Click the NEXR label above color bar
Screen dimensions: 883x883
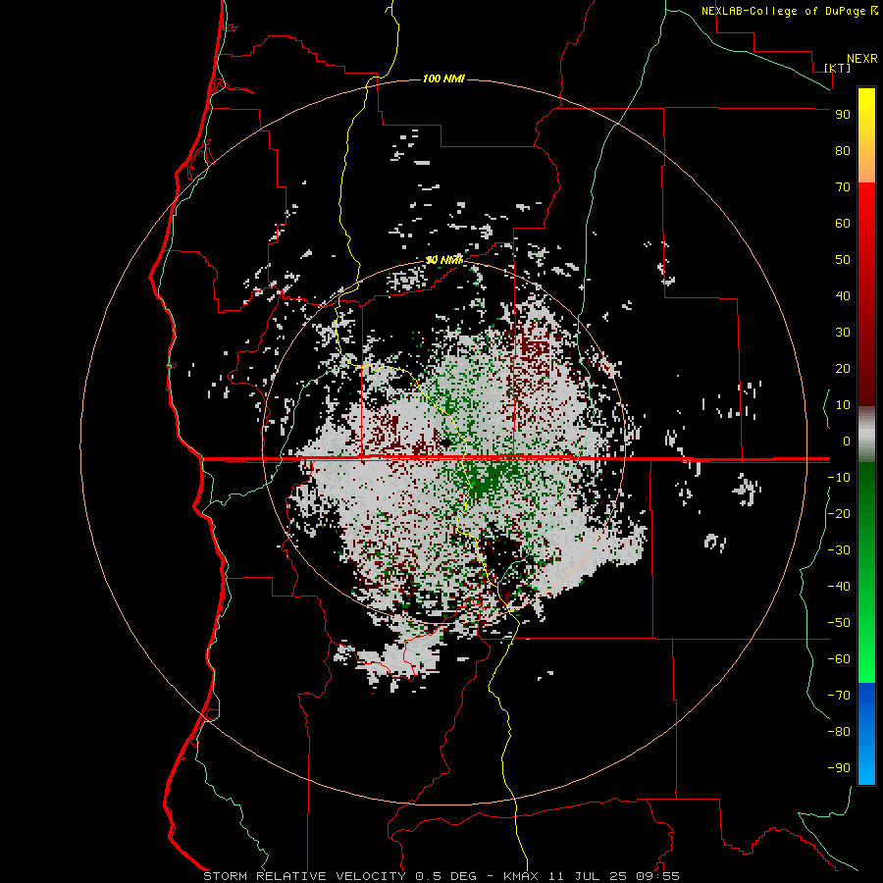pos(862,59)
